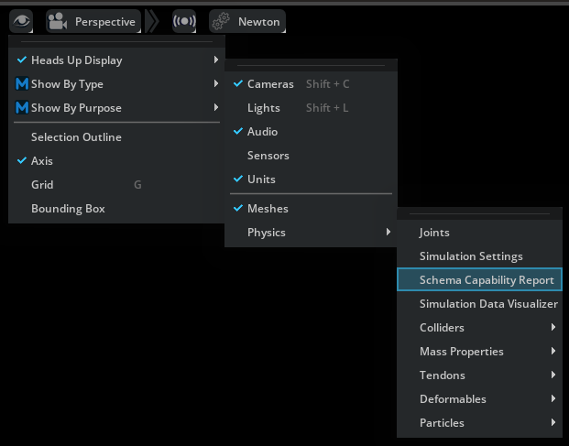Open the Colliders submenu

click(479, 328)
